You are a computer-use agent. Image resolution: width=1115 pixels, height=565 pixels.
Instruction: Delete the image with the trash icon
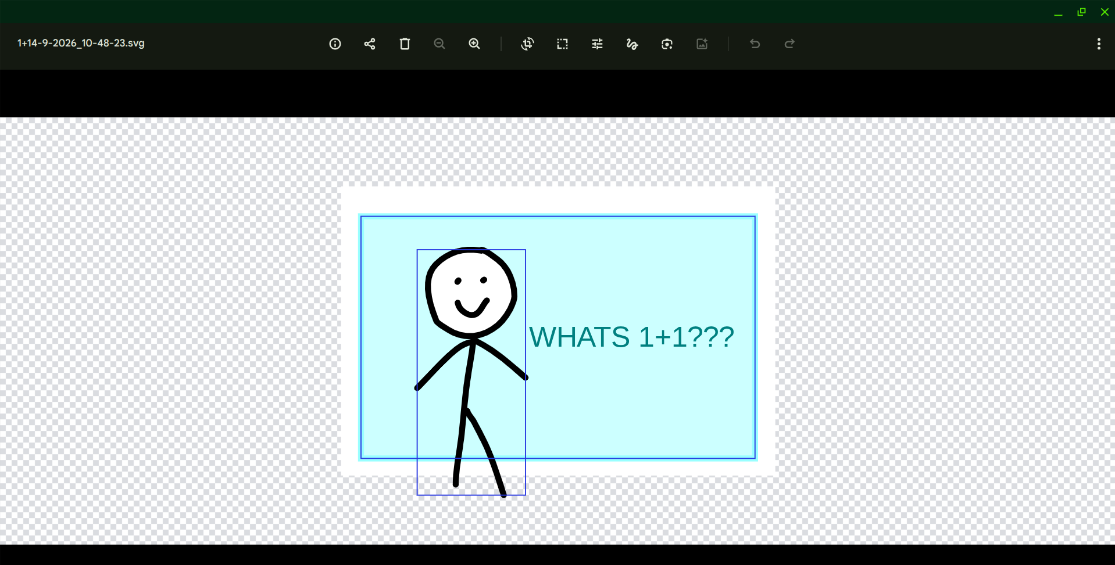pos(405,44)
